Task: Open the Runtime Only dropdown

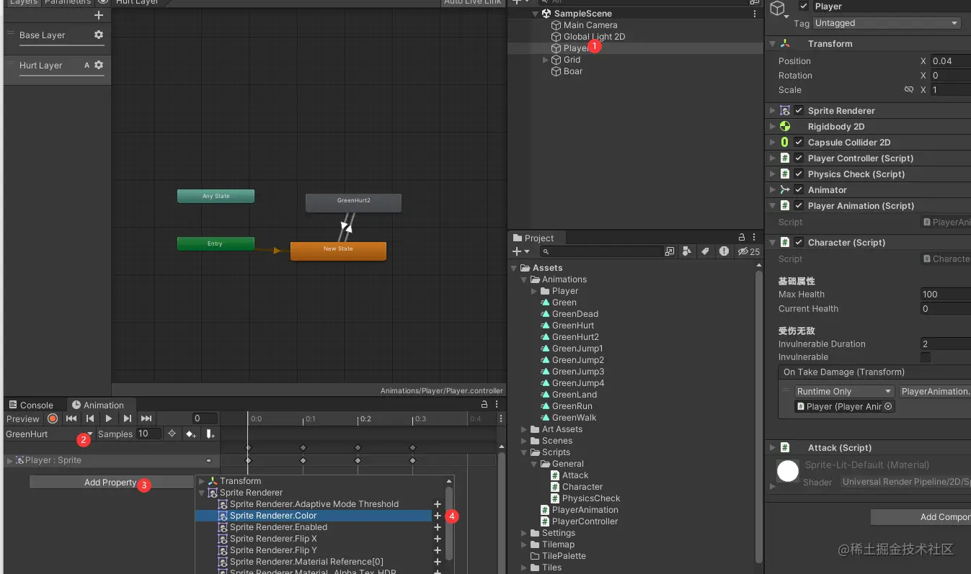Action: point(845,392)
